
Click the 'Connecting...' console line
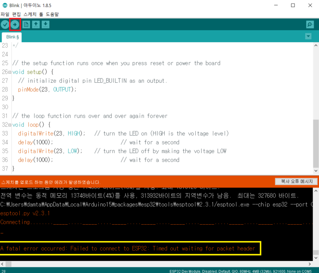click(156, 222)
